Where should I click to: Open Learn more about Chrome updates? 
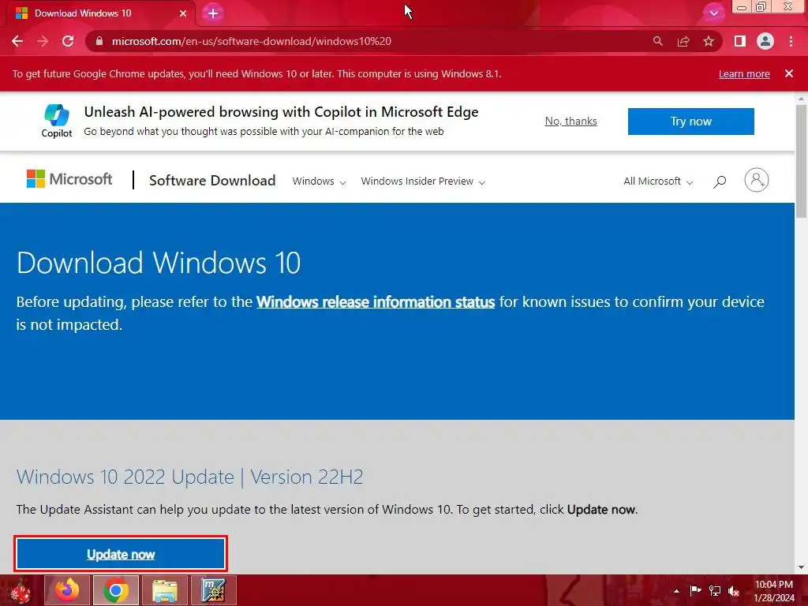744,73
